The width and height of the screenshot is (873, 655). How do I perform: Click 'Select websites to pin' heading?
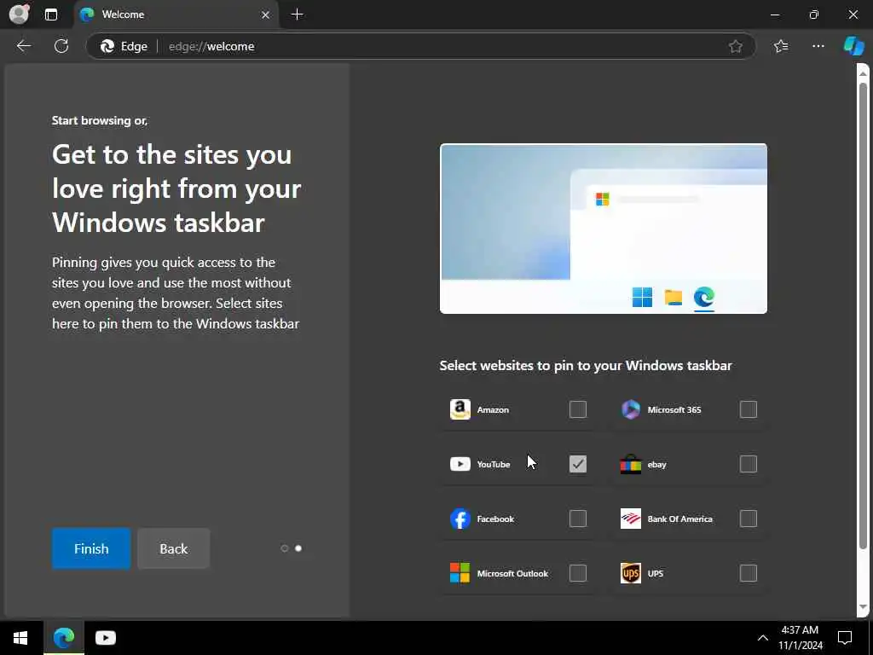tap(586, 365)
